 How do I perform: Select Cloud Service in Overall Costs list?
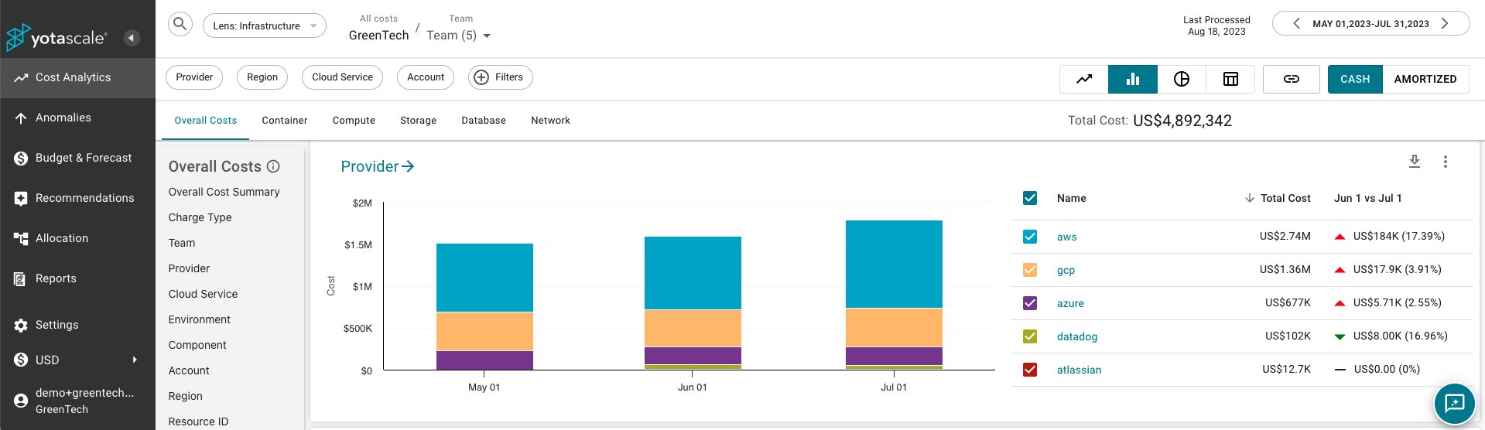coord(204,294)
